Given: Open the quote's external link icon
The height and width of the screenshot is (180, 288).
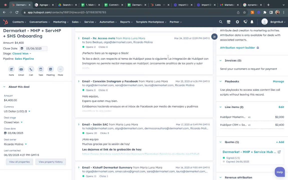Looking at the screenshot, I should click(279, 152).
